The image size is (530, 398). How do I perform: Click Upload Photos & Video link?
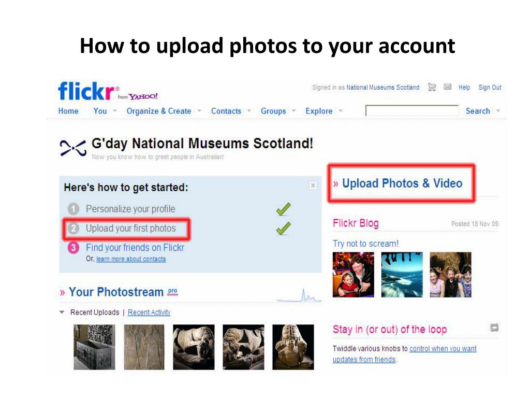(402, 183)
